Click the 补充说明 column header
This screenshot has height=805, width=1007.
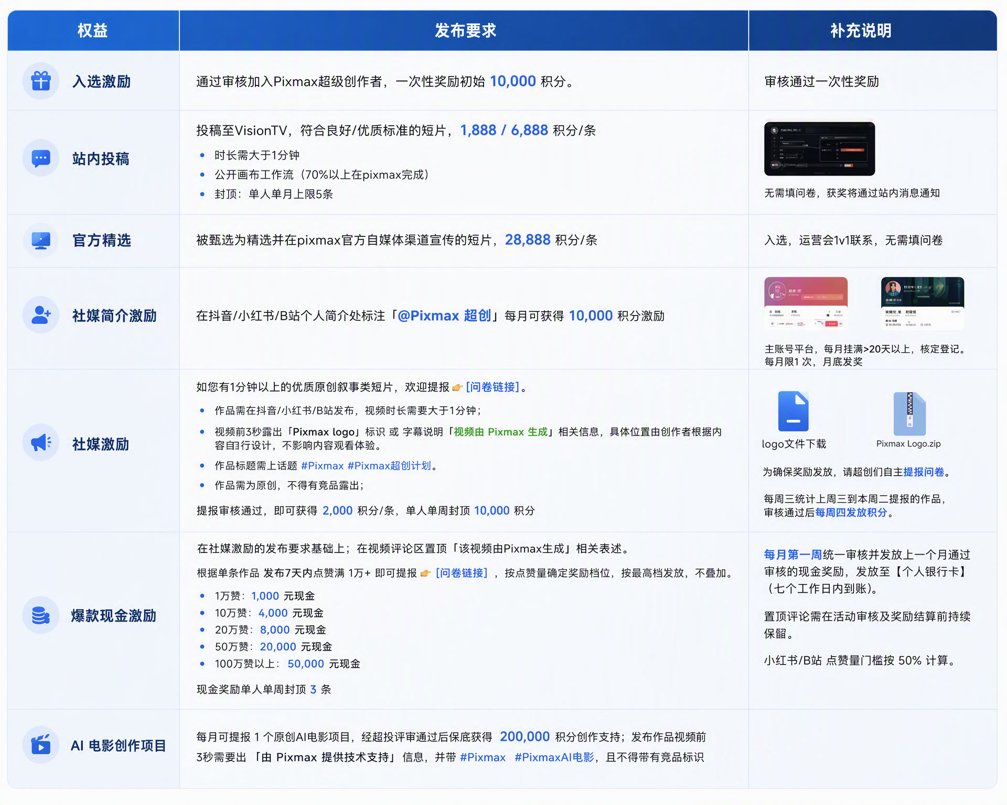tap(861, 30)
